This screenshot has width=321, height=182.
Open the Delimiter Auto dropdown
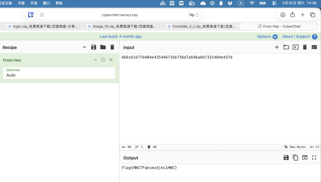[x=59, y=73]
